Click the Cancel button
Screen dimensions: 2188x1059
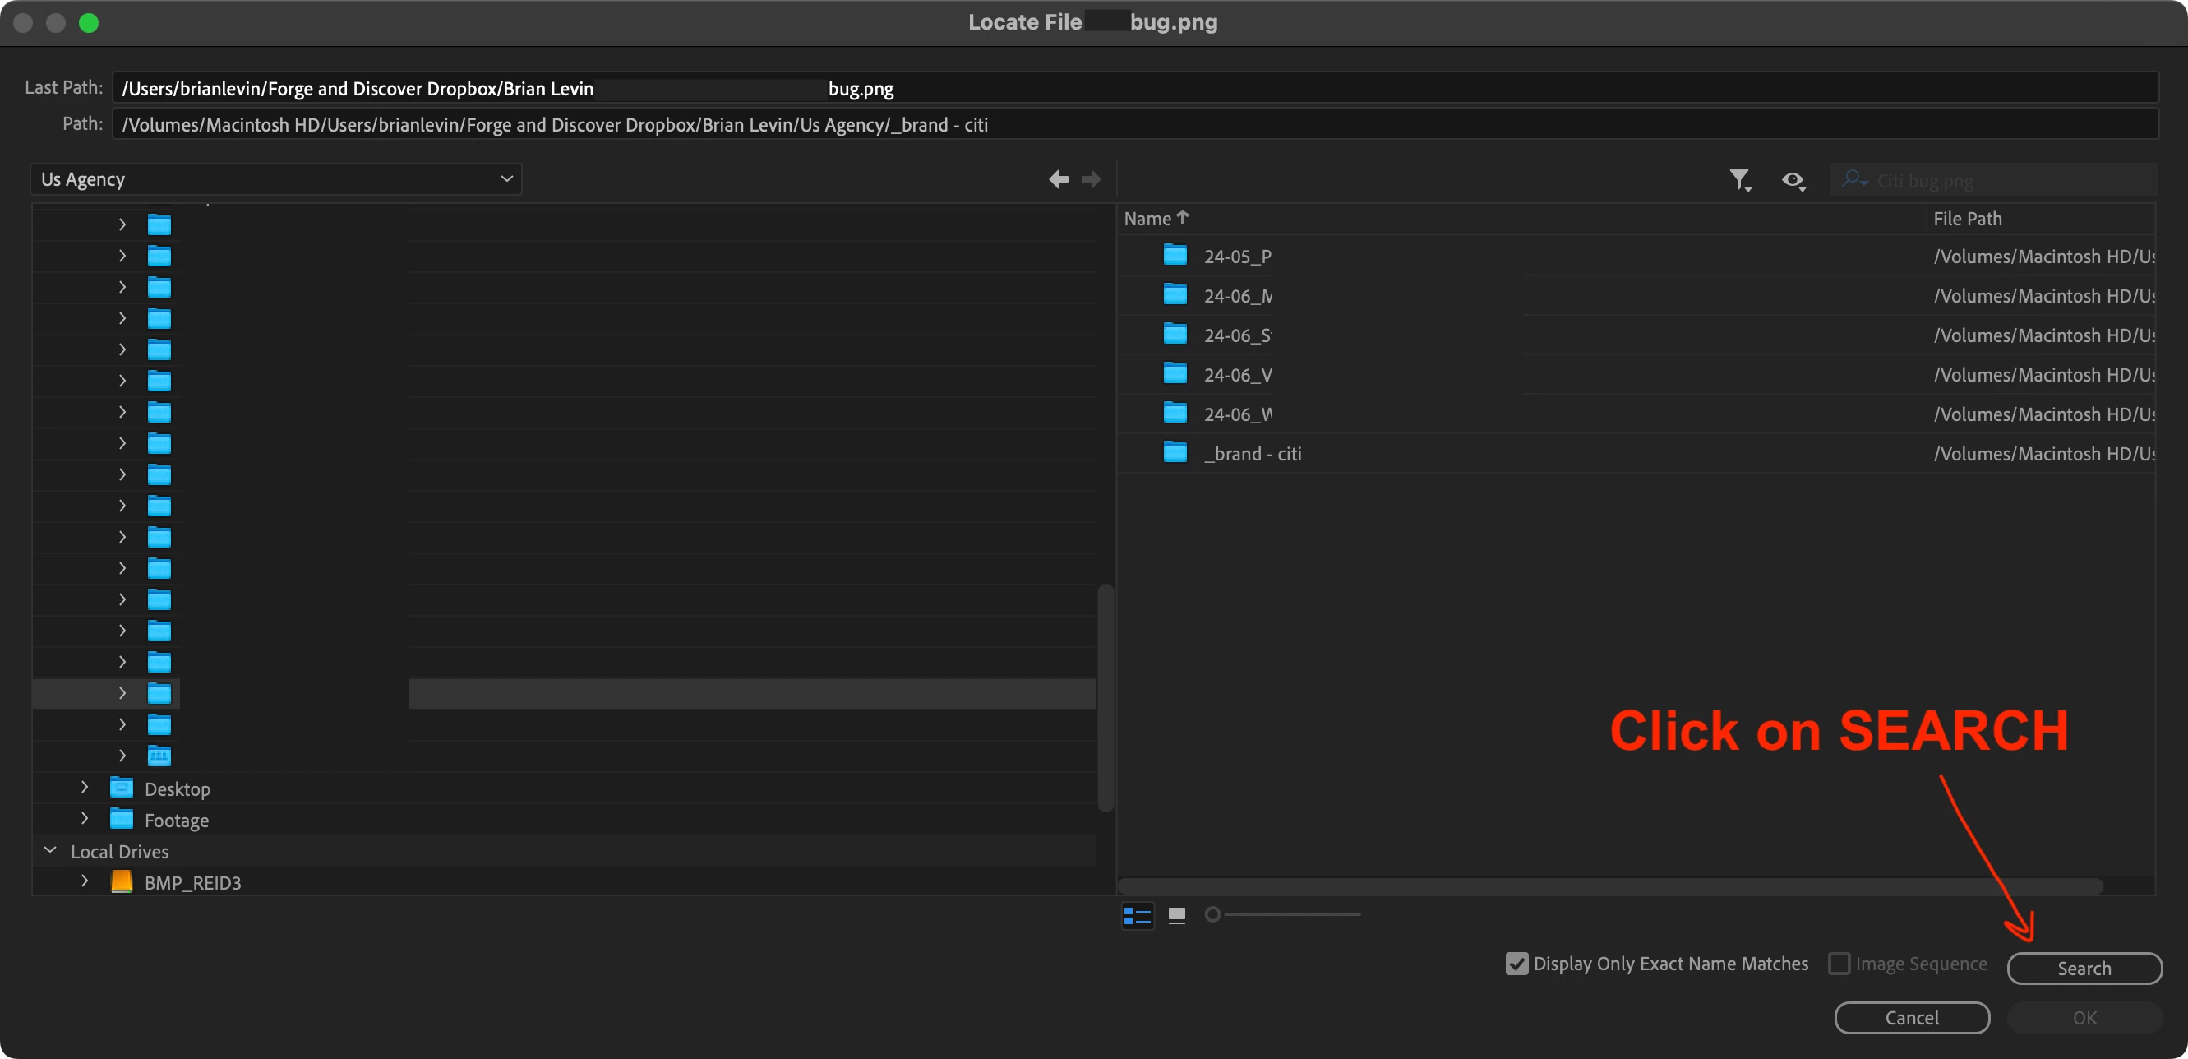tap(1911, 1017)
